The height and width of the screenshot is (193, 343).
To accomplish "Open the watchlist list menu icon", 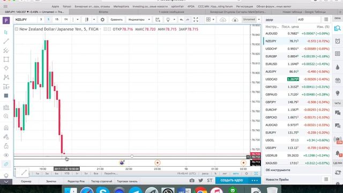I will pos(326,20).
